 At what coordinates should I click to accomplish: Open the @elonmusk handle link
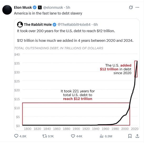coord(53,7)
